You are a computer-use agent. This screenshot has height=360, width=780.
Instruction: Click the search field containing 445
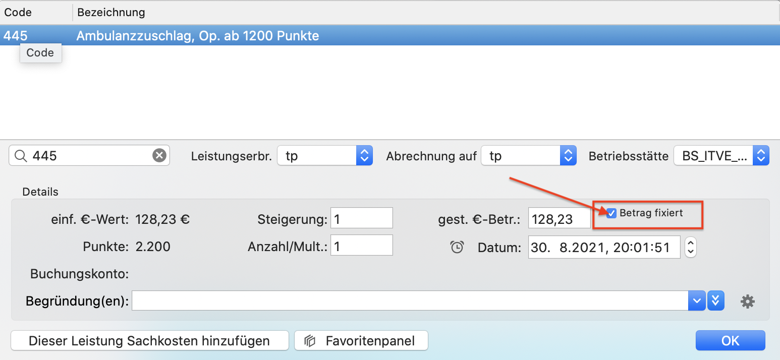[x=89, y=156]
